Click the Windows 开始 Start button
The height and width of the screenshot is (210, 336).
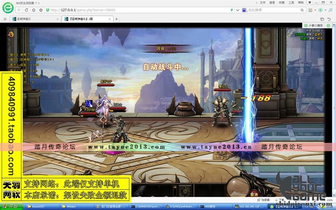click(x=12, y=207)
